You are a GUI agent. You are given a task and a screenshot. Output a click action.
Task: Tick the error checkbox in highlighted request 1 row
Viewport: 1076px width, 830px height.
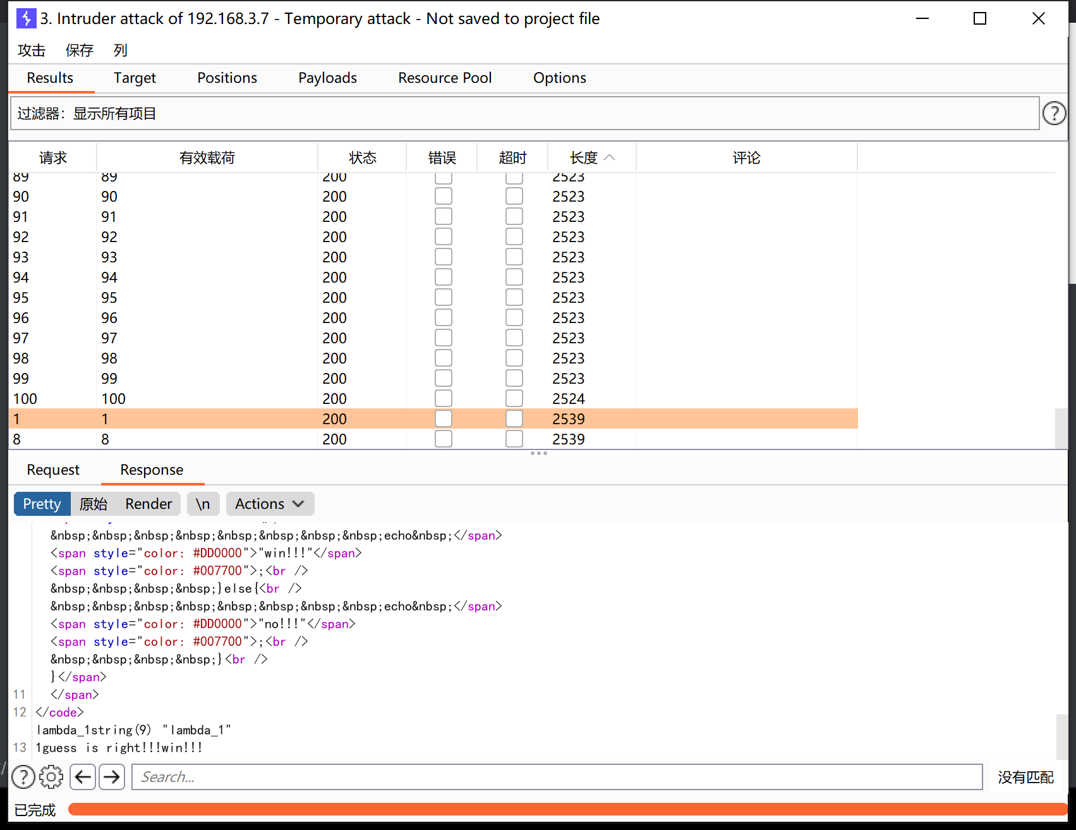coord(444,419)
